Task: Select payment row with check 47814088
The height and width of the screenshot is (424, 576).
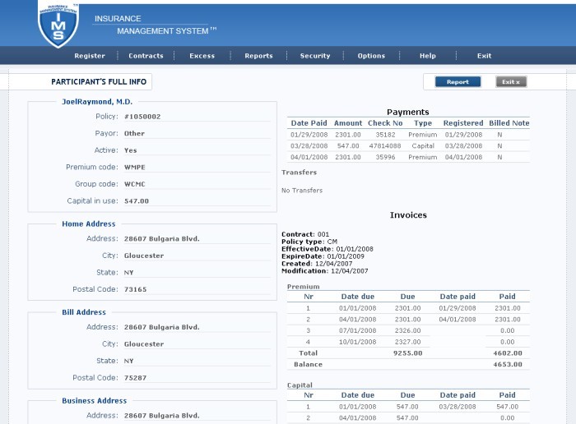Action: (408, 146)
